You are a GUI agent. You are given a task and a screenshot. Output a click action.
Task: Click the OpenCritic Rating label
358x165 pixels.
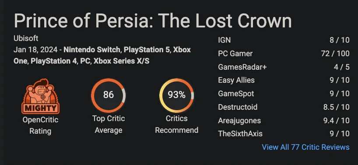pos(40,125)
